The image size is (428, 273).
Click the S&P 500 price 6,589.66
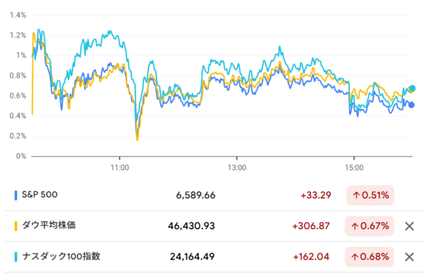click(195, 195)
